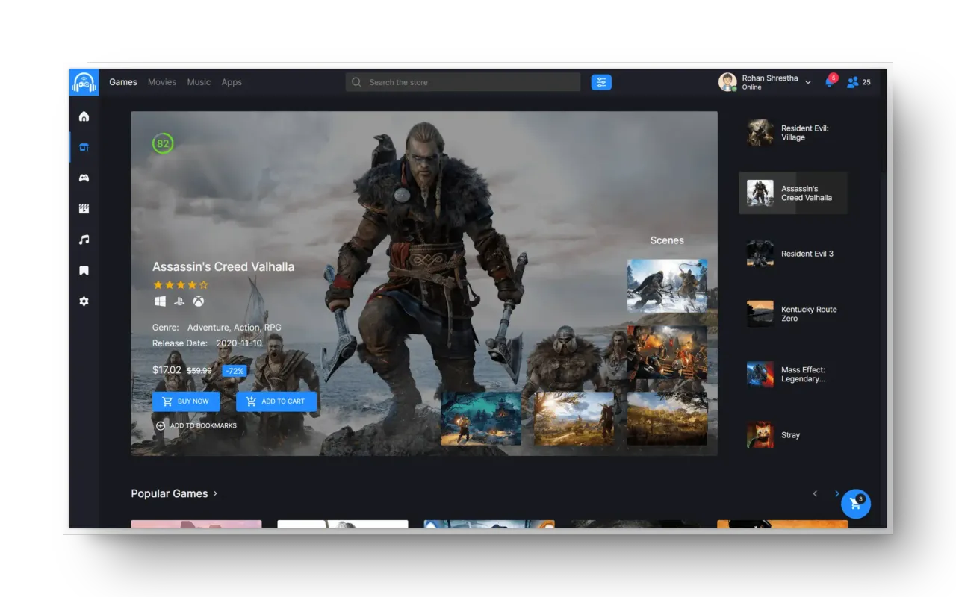This screenshot has width=956, height=597.
Task: Open the Movies clapperboard sidebar icon
Action: pyautogui.click(x=84, y=209)
